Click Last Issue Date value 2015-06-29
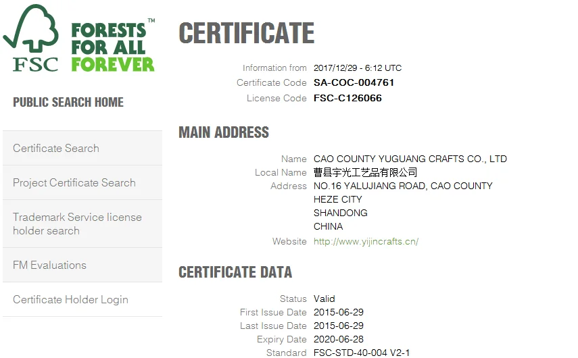578x358 pixels. [339, 326]
